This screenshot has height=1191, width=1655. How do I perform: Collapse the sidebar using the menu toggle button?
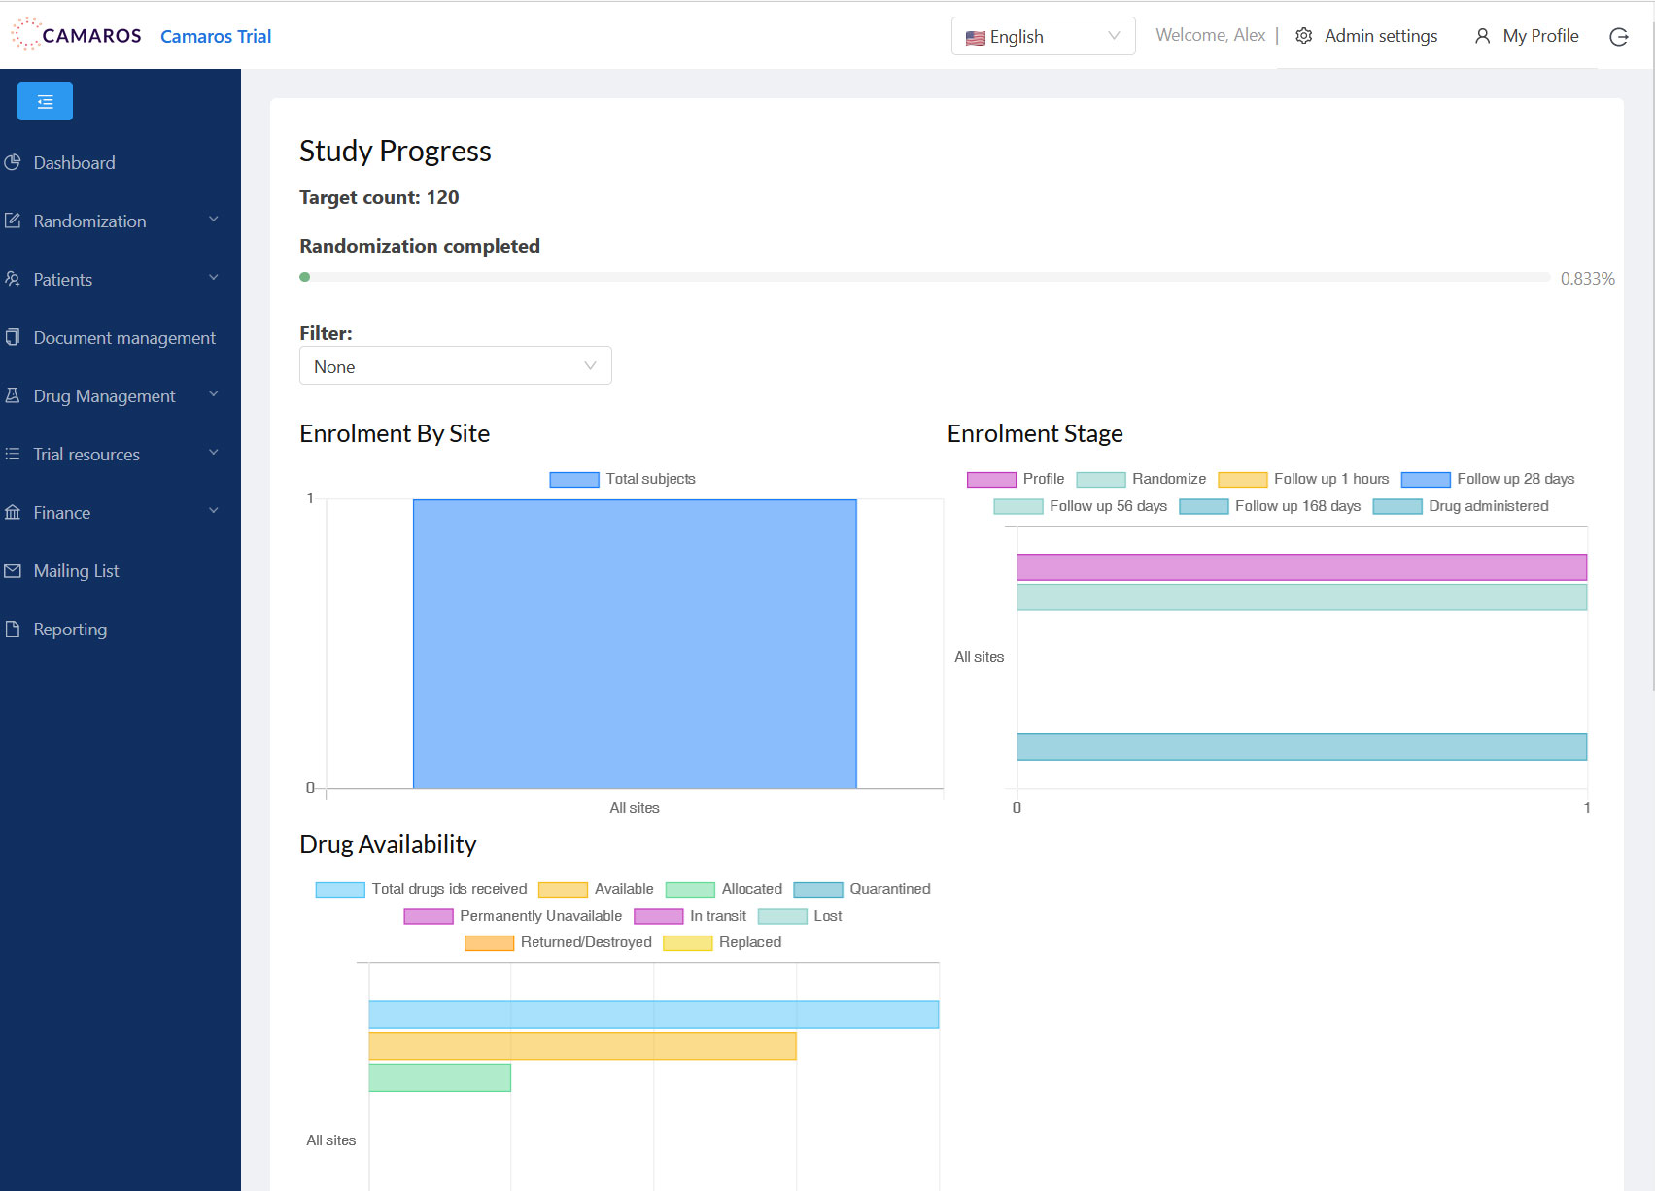[x=45, y=101]
